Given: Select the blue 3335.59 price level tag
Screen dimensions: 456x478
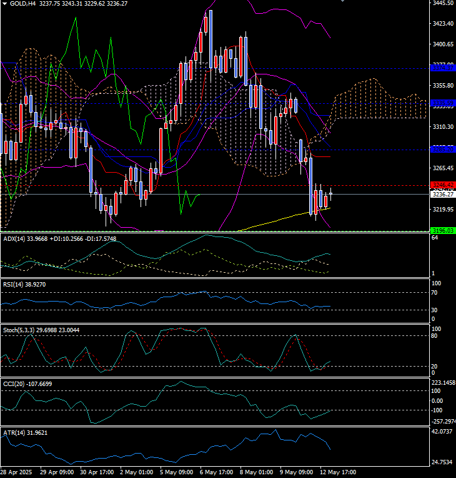Looking at the screenshot, I should point(443,103).
